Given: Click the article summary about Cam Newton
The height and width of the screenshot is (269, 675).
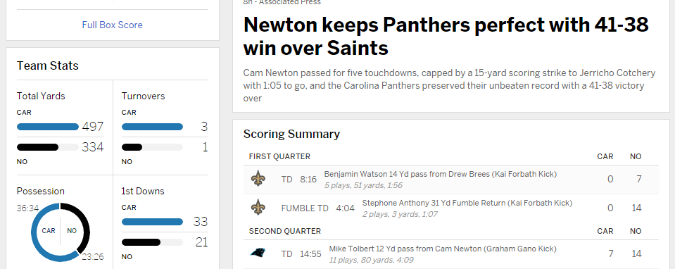Looking at the screenshot, I should pyautogui.click(x=450, y=85).
